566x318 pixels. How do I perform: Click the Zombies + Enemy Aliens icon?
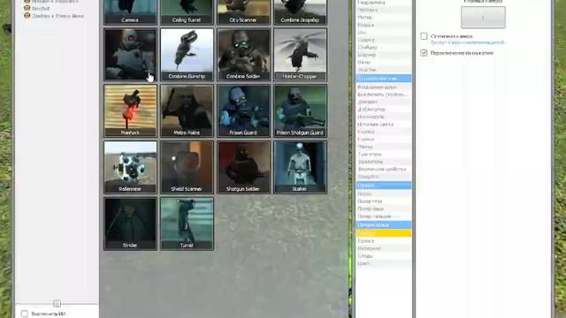tap(27, 16)
